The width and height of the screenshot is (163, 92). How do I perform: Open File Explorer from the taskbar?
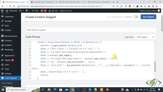click(49, 90)
